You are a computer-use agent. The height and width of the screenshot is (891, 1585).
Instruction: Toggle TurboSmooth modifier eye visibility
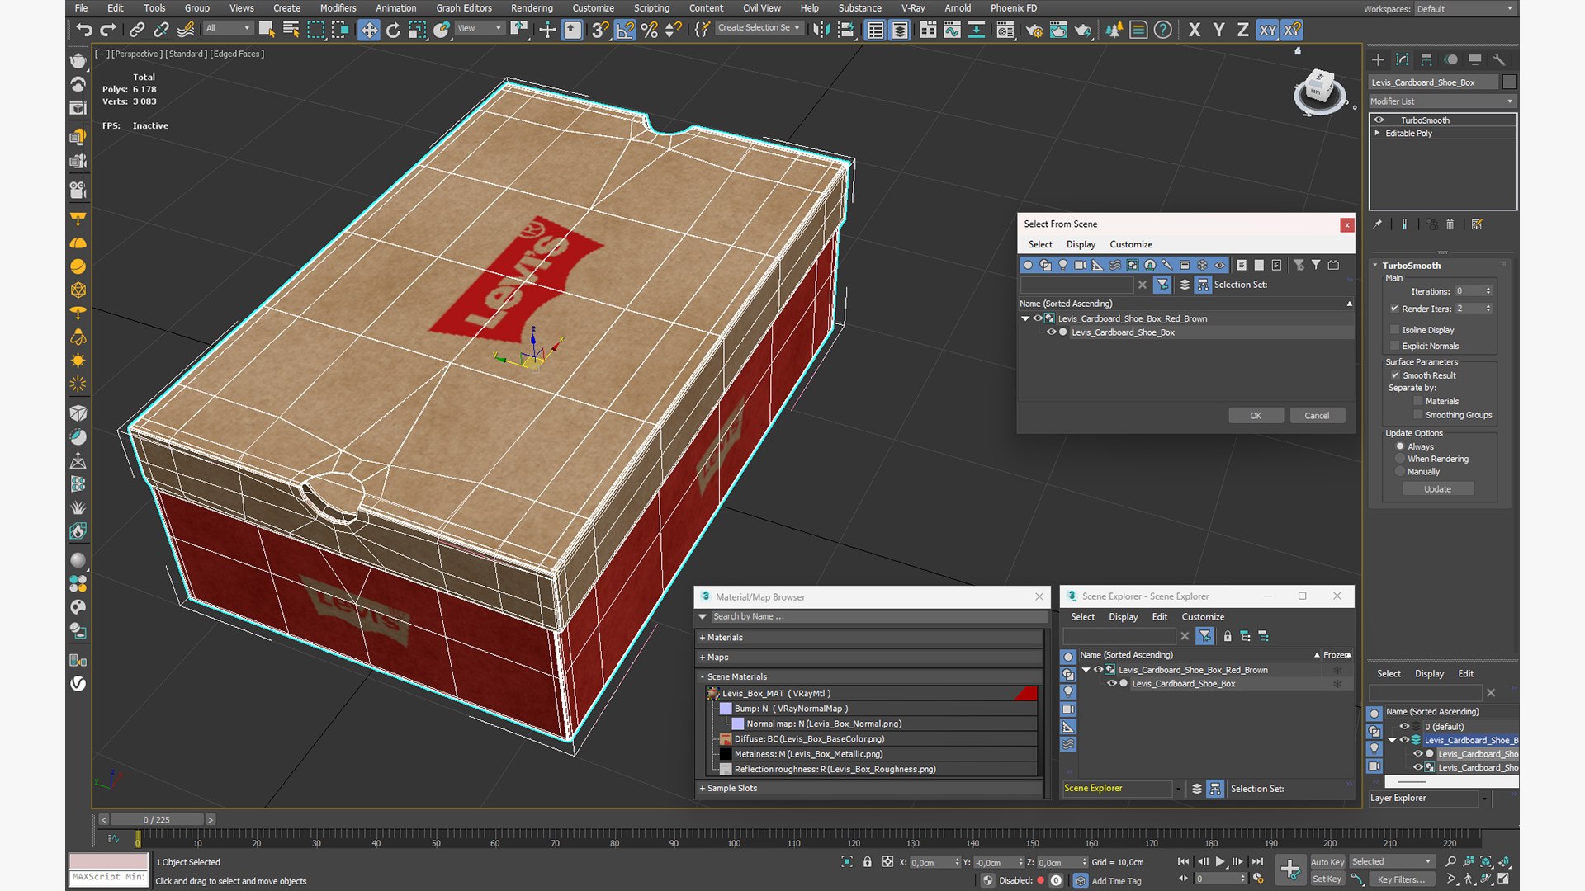click(x=1379, y=120)
